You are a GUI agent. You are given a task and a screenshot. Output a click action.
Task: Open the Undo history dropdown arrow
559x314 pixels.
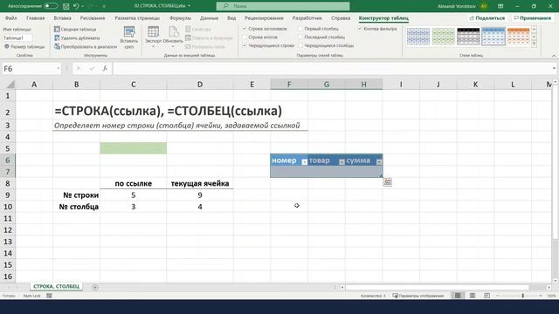pyautogui.click(x=82, y=6)
